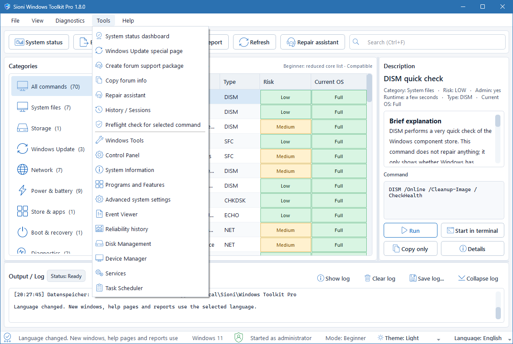Screen dimensions: 513x344
Task: Click the Programs and Features grid icon
Action: [99, 184]
